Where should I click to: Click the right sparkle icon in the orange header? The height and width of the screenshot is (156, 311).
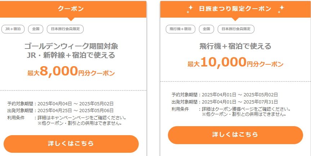tap(281, 9)
